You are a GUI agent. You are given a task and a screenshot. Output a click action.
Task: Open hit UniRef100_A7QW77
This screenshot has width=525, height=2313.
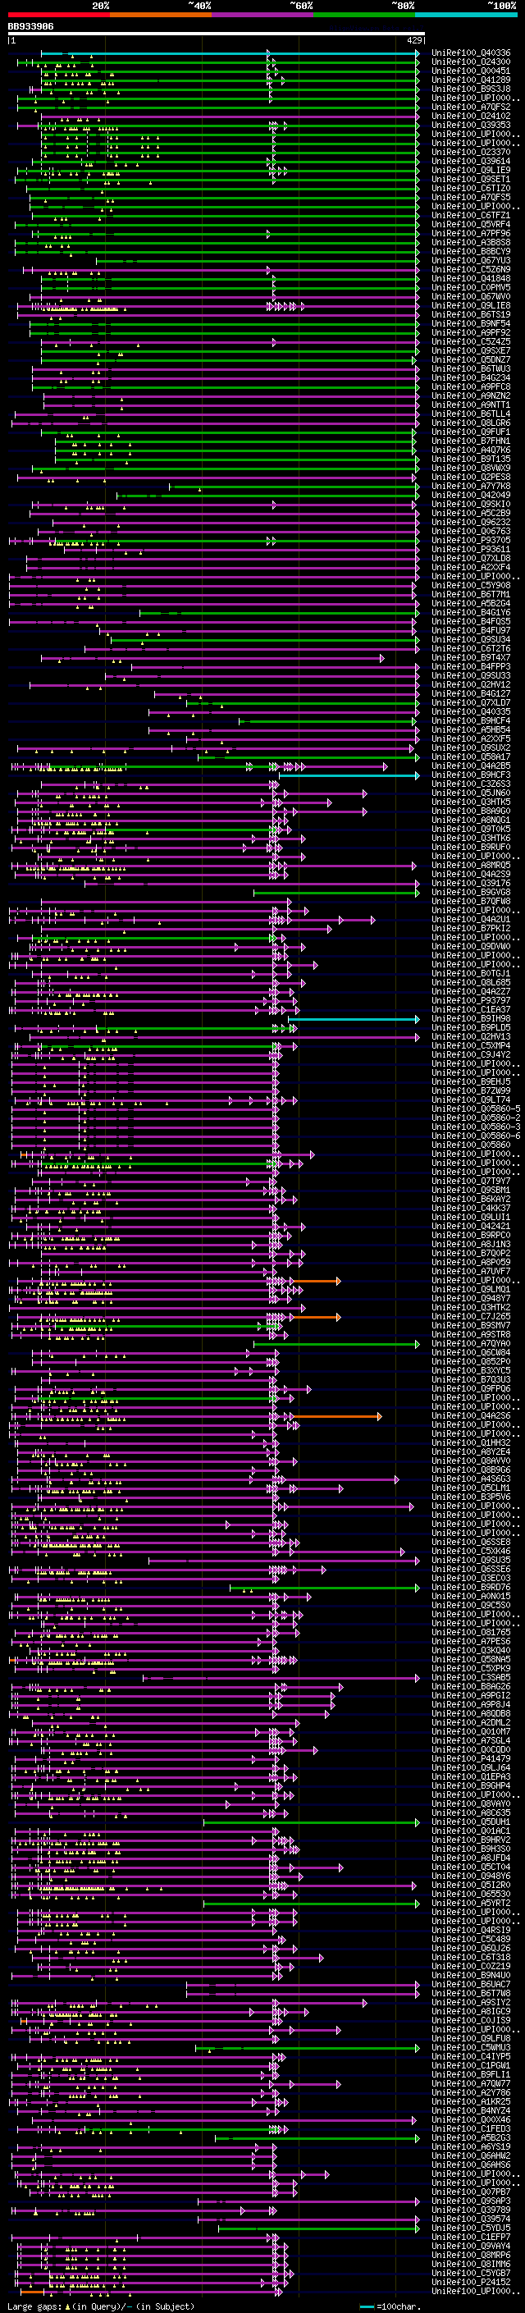tap(470, 2083)
